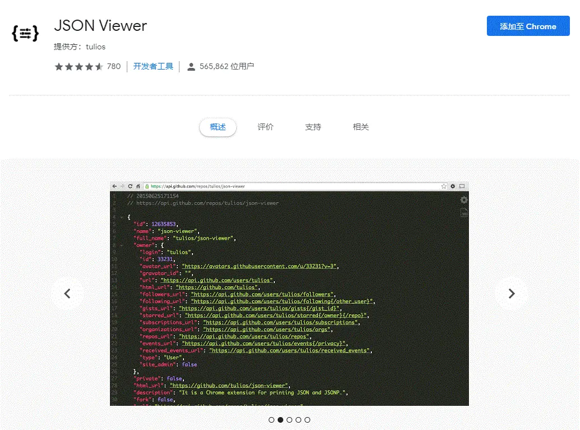Open the avatars.githubusercontent.com link in JSON

pyautogui.click(x=259, y=266)
